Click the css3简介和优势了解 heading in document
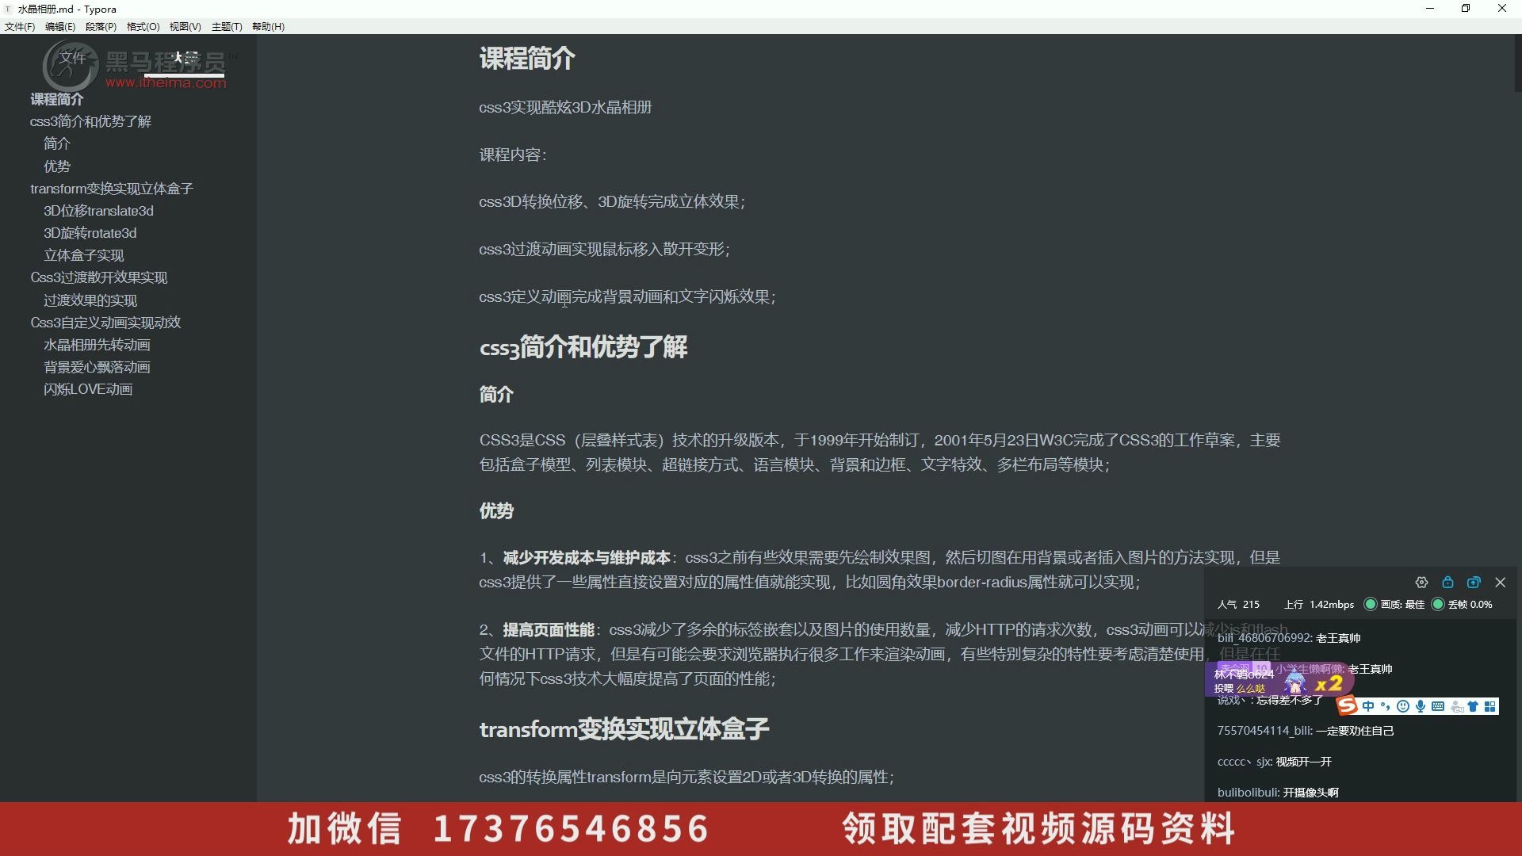The image size is (1522, 856). pyautogui.click(x=583, y=347)
